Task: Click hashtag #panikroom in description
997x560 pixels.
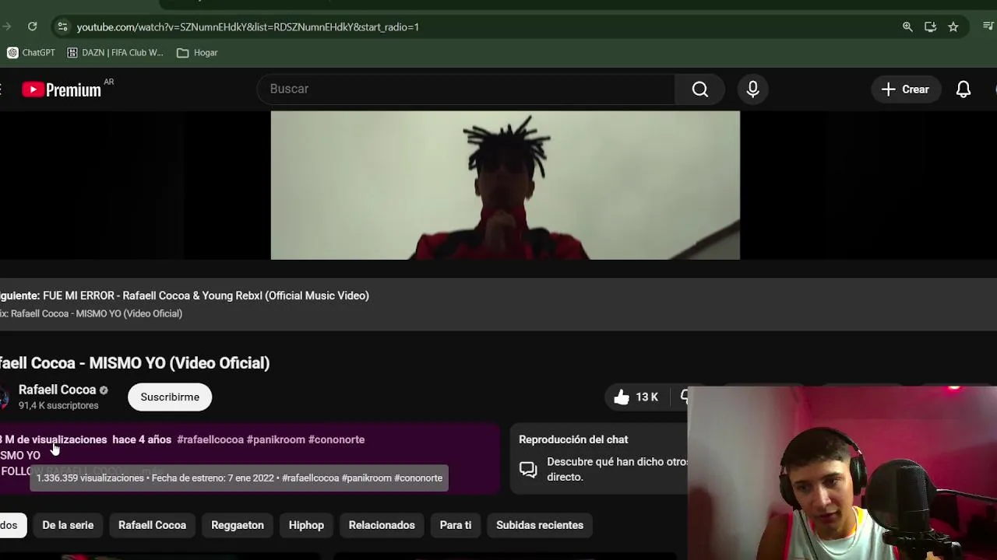Action: point(276,439)
